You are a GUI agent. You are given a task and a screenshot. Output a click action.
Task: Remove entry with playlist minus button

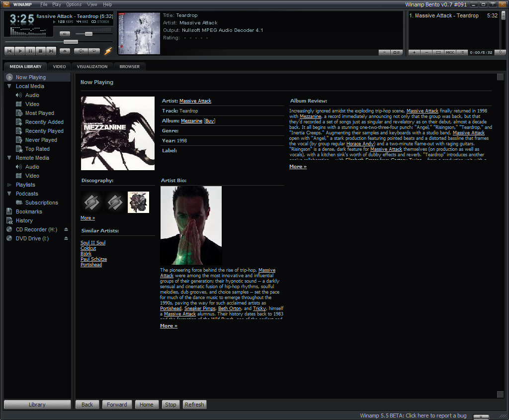click(x=426, y=52)
